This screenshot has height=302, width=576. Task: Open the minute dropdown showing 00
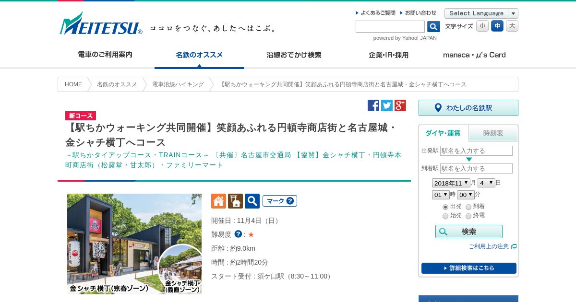point(466,195)
